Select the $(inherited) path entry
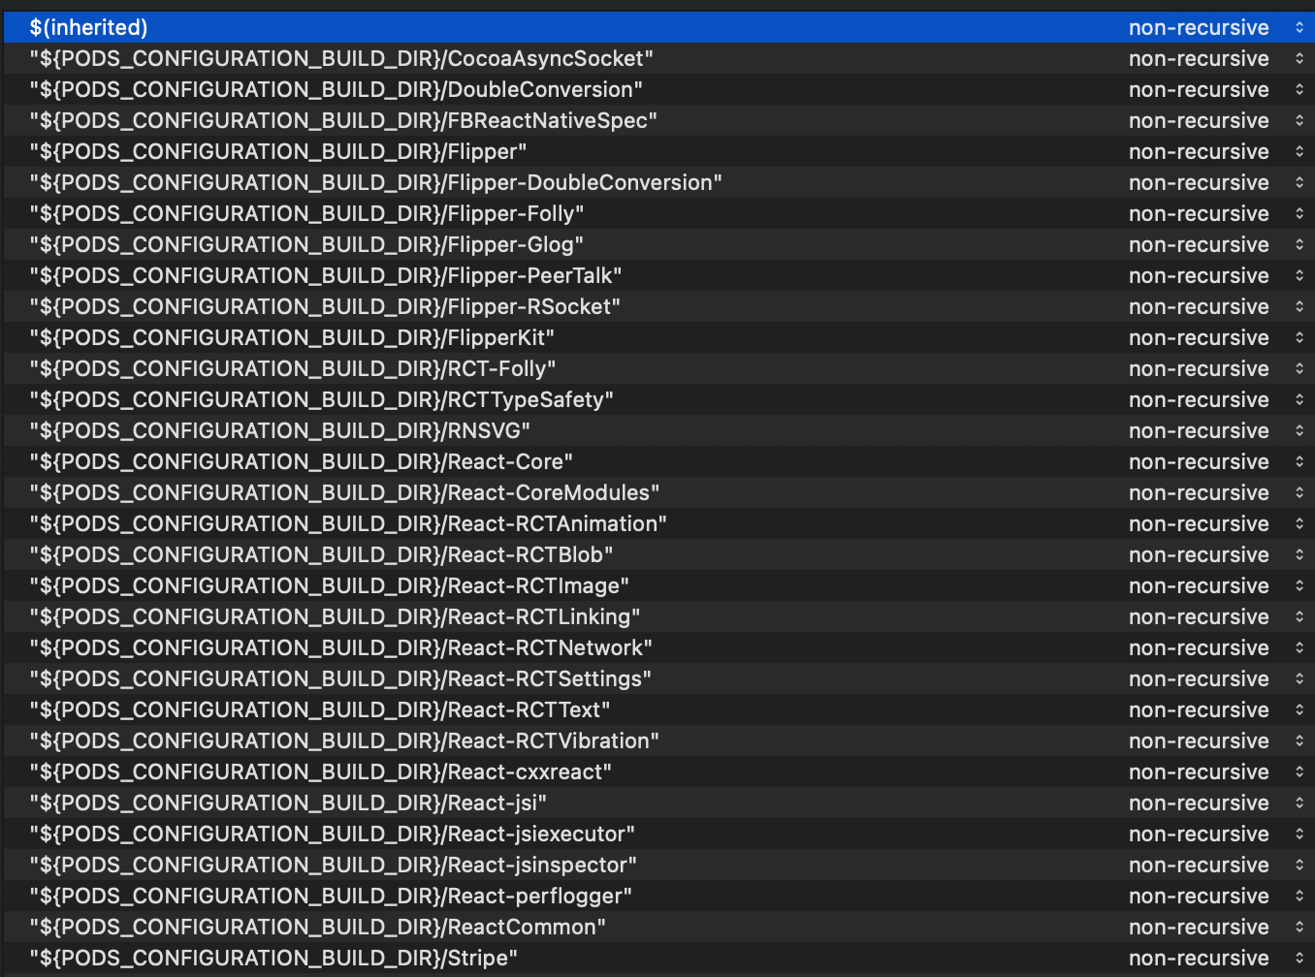This screenshot has width=1315, height=977. [x=659, y=27]
